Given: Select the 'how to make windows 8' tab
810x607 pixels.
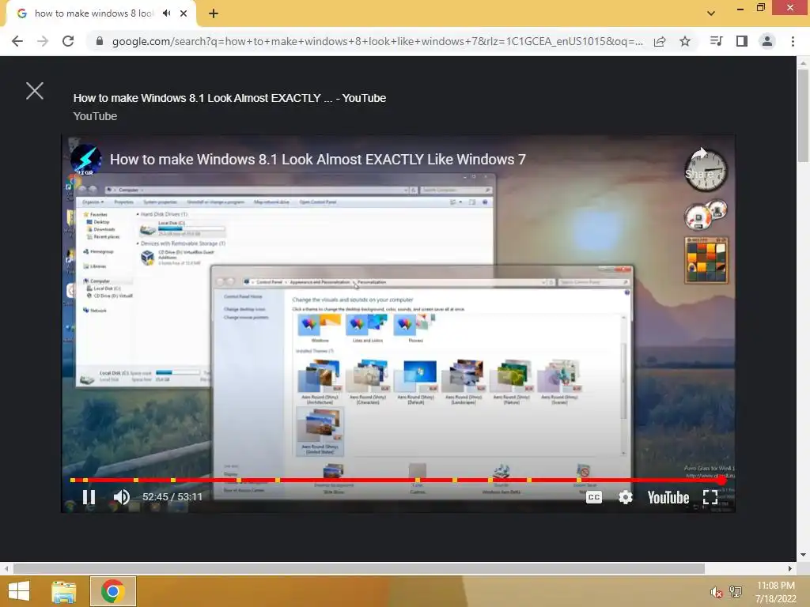Looking at the screenshot, I should click(x=94, y=13).
